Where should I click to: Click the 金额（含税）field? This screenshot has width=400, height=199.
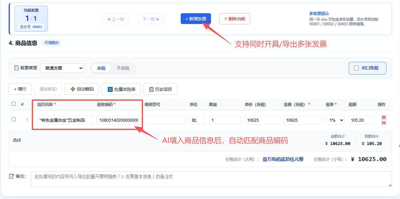pos(303,120)
